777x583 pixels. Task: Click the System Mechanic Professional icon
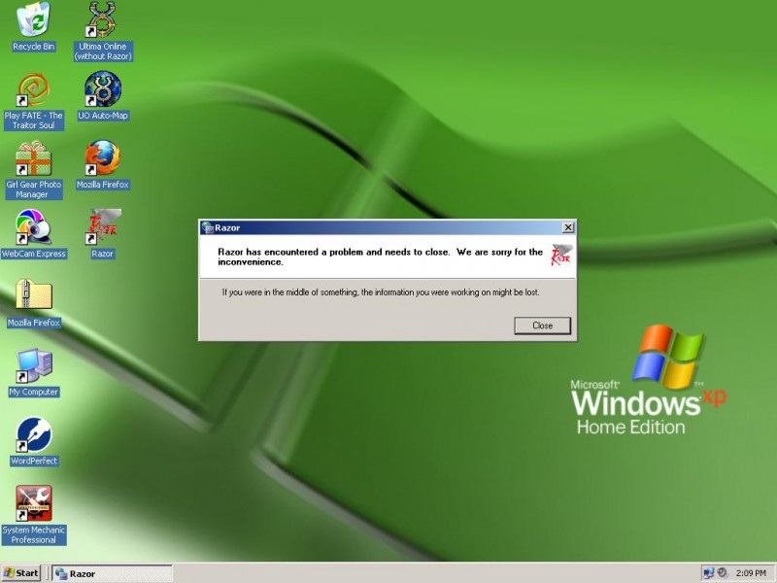(34, 504)
